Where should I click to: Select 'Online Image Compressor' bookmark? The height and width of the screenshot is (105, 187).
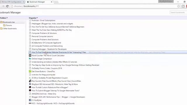click(42, 59)
